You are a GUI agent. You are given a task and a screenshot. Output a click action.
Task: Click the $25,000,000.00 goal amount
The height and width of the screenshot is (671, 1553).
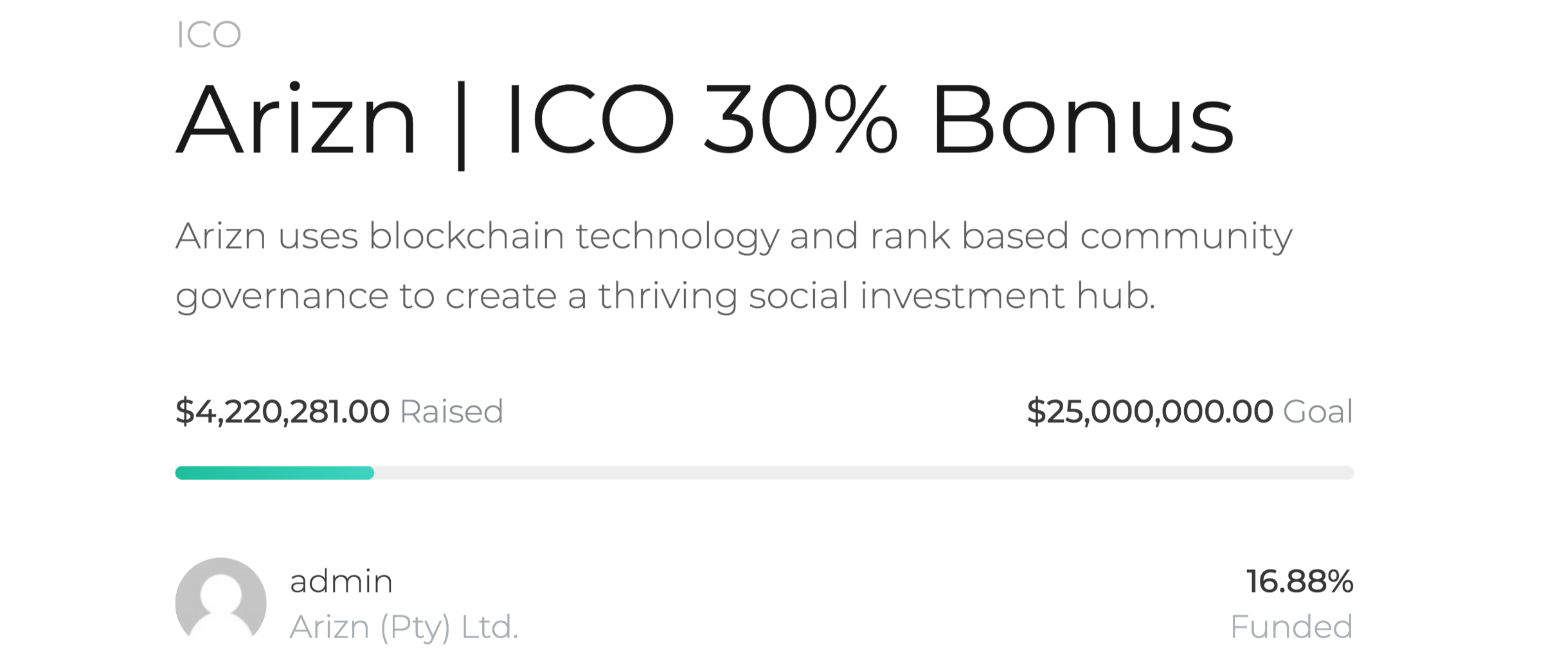coord(1149,411)
